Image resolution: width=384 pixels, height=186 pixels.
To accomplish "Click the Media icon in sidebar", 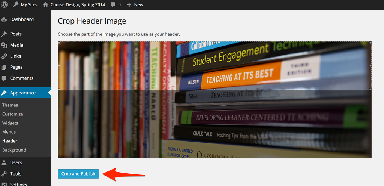I will point(4,45).
